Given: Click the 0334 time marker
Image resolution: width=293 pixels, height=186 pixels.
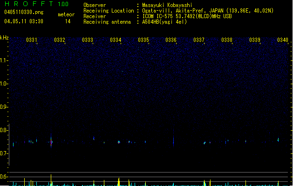Looking at the screenshot, I should tap(116, 40).
